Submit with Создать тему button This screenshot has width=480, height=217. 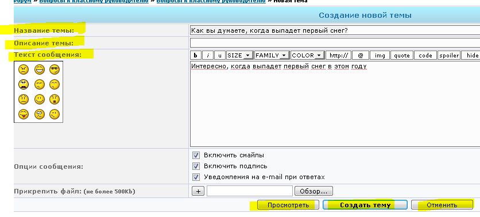pos(365,205)
